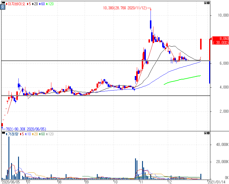Select the 이지바이오 stock name label

click(16, 4)
